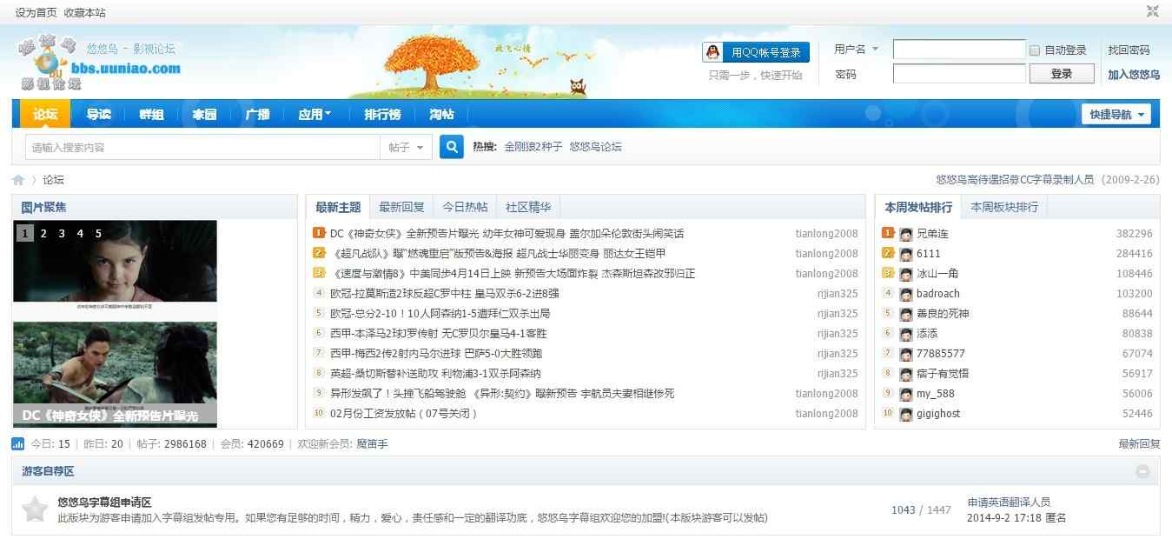The height and width of the screenshot is (539, 1172).
Task: Click gigighost's avatar in the weekly ranking
Action: 905,414
